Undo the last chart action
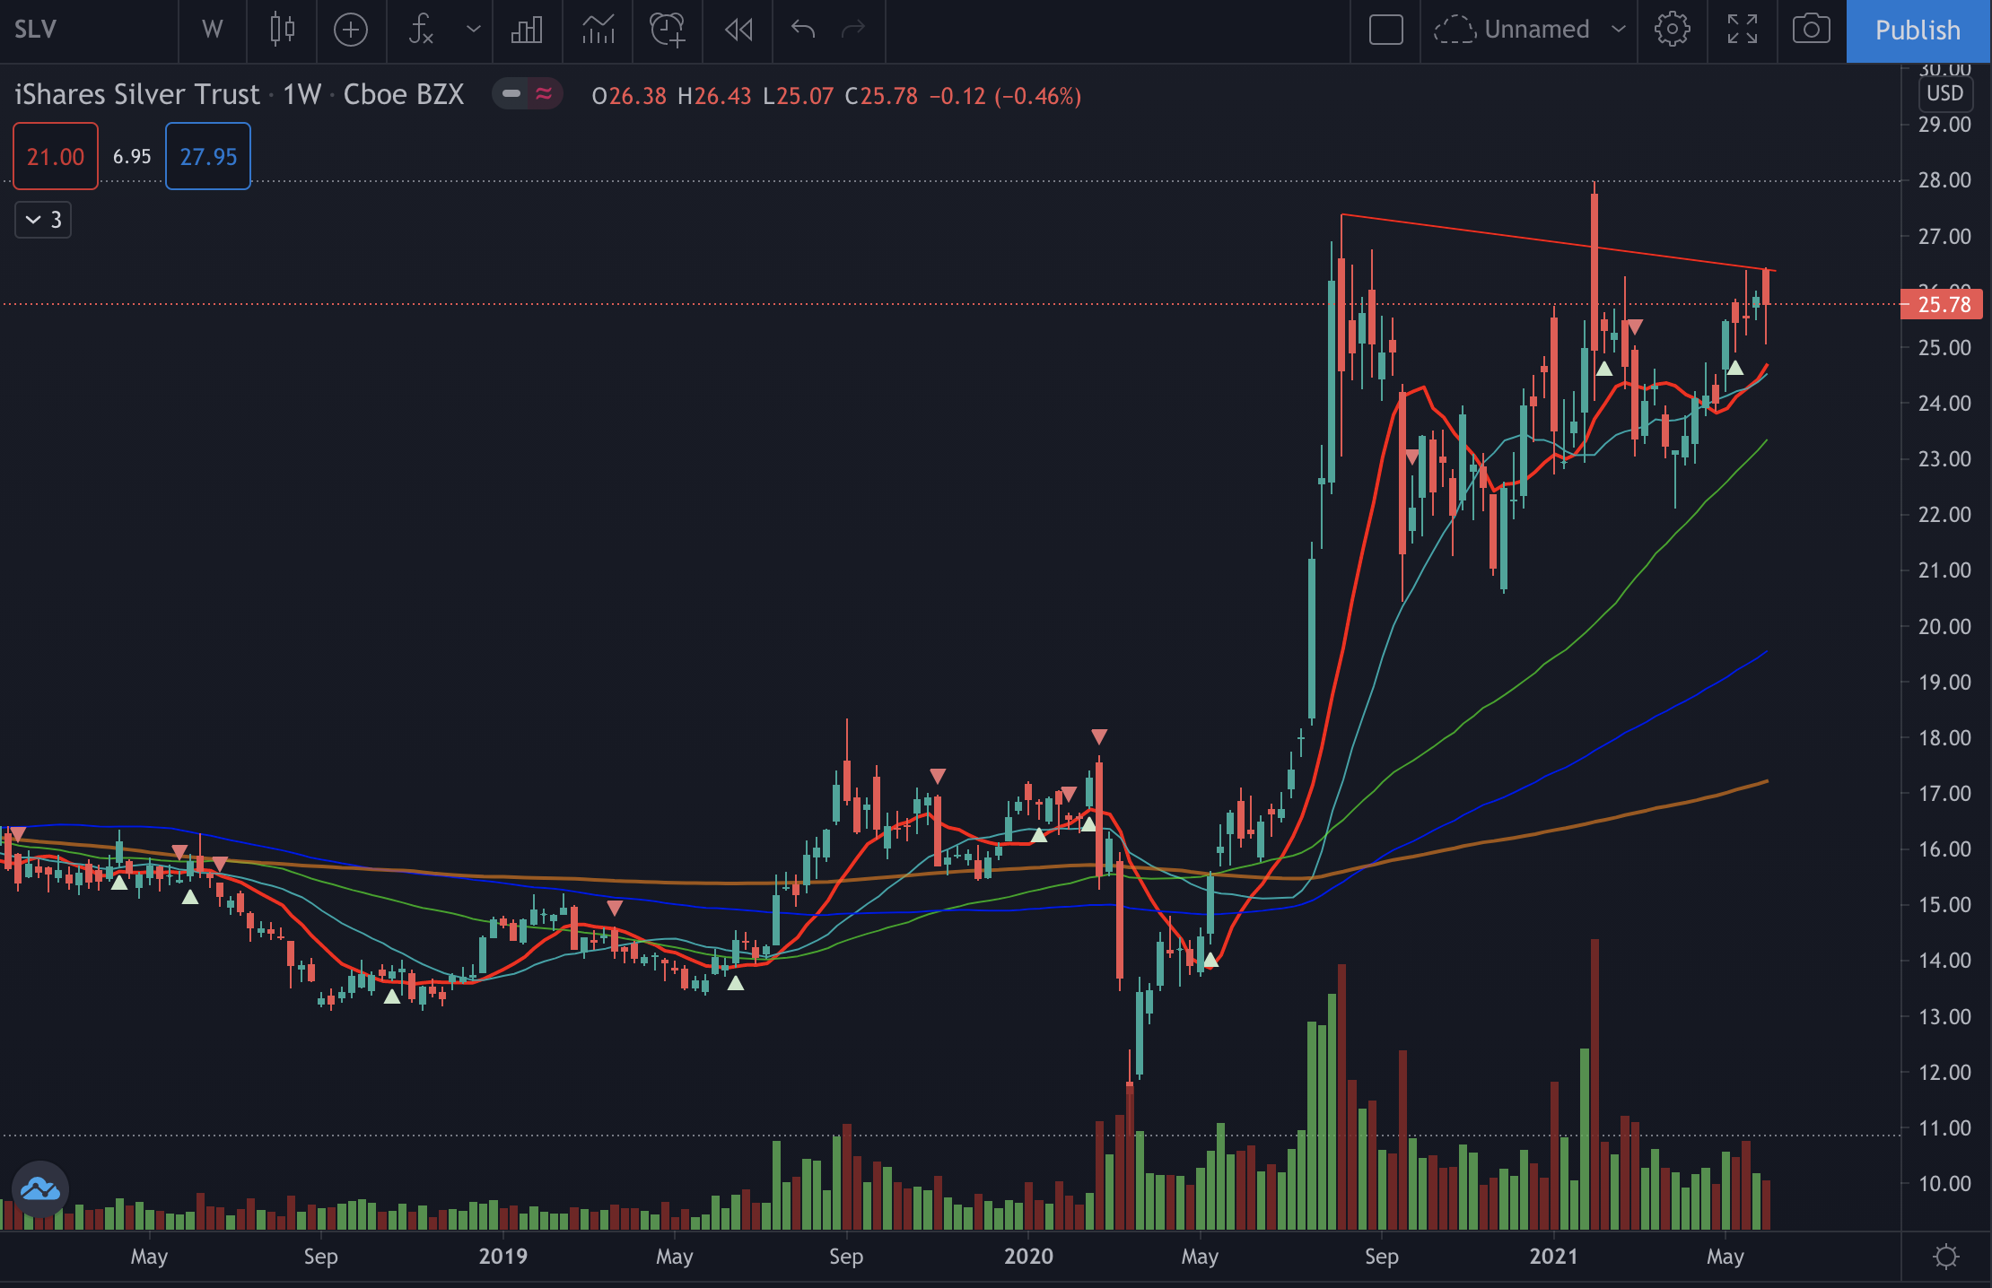The image size is (1992, 1288). [803, 30]
